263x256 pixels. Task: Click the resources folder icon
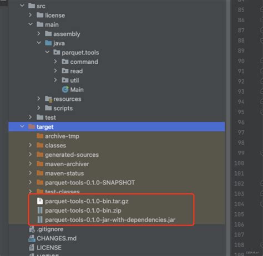click(48, 99)
